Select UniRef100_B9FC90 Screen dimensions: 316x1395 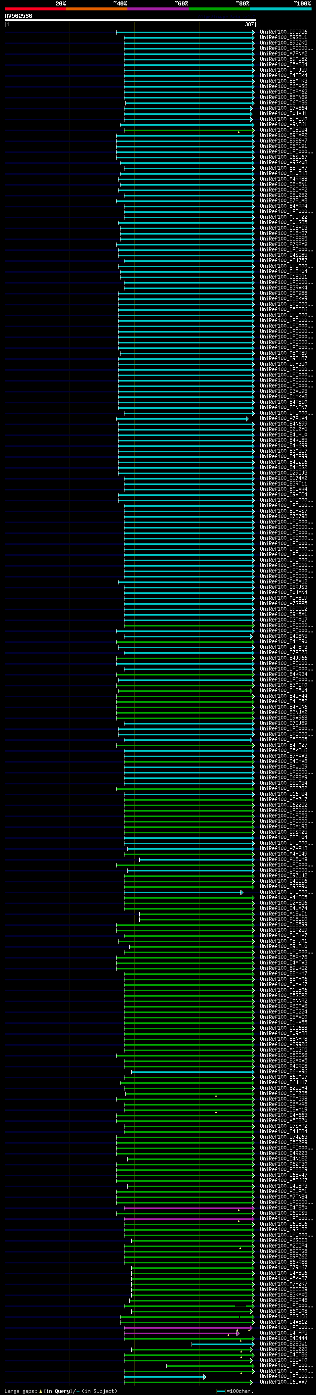pyautogui.click(x=283, y=119)
